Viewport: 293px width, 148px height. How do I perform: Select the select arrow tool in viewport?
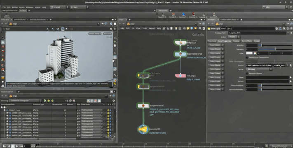click(x=3, y=38)
